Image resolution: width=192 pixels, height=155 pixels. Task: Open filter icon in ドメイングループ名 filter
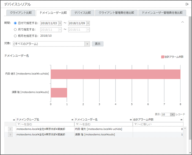pyautogui.click(x=19, y=124)
